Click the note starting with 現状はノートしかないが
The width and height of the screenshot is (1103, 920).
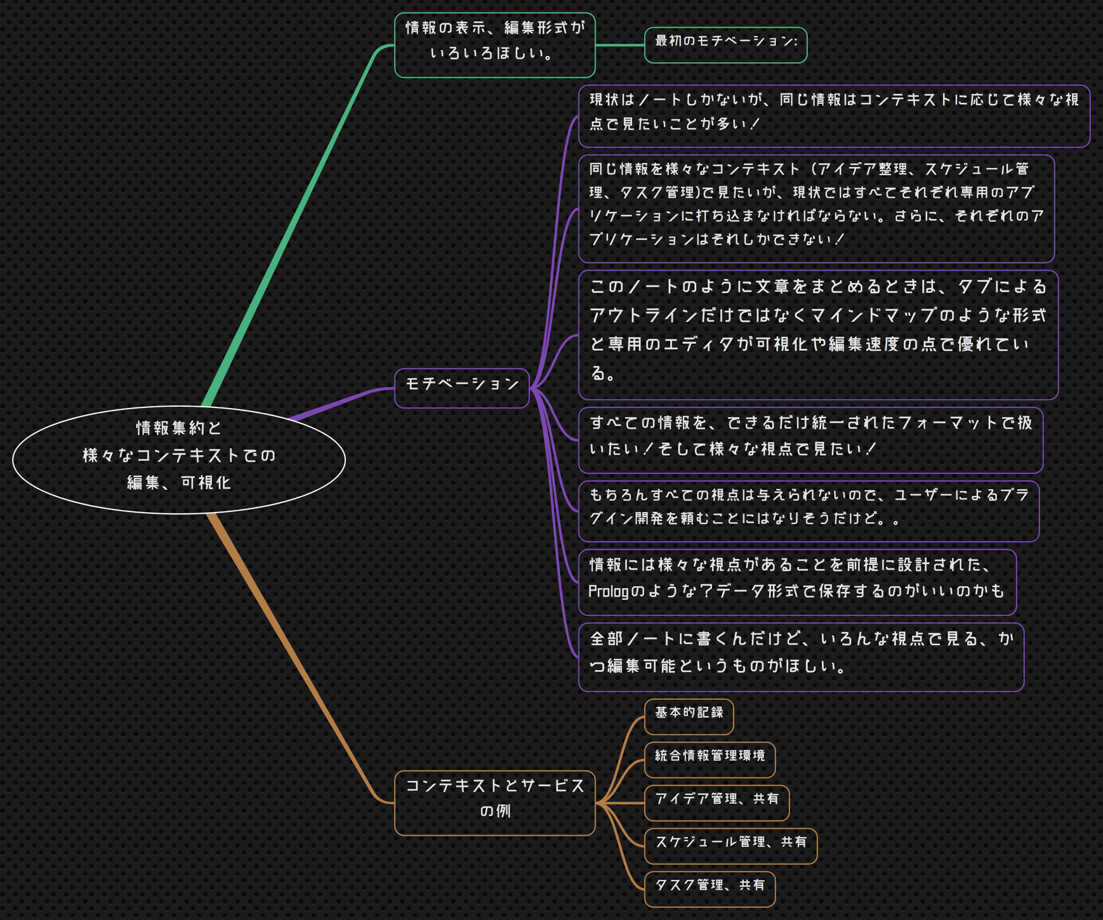click(x=835, y=116)
